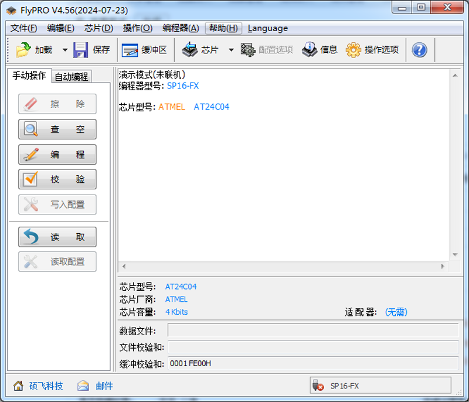This screenshot has width=469, height=402.
Task: Open the 芯片 dropdown arrow
Action: pos(231,50)
